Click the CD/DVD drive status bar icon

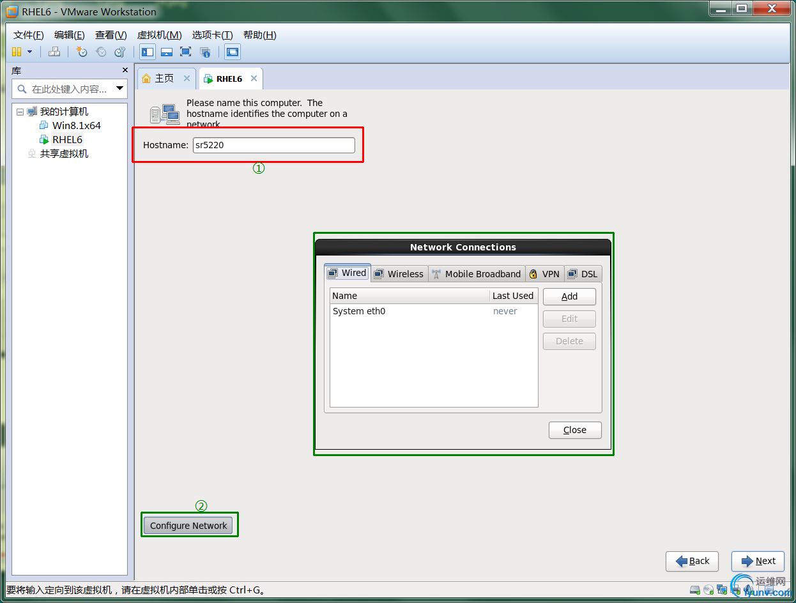coord(708,590)
